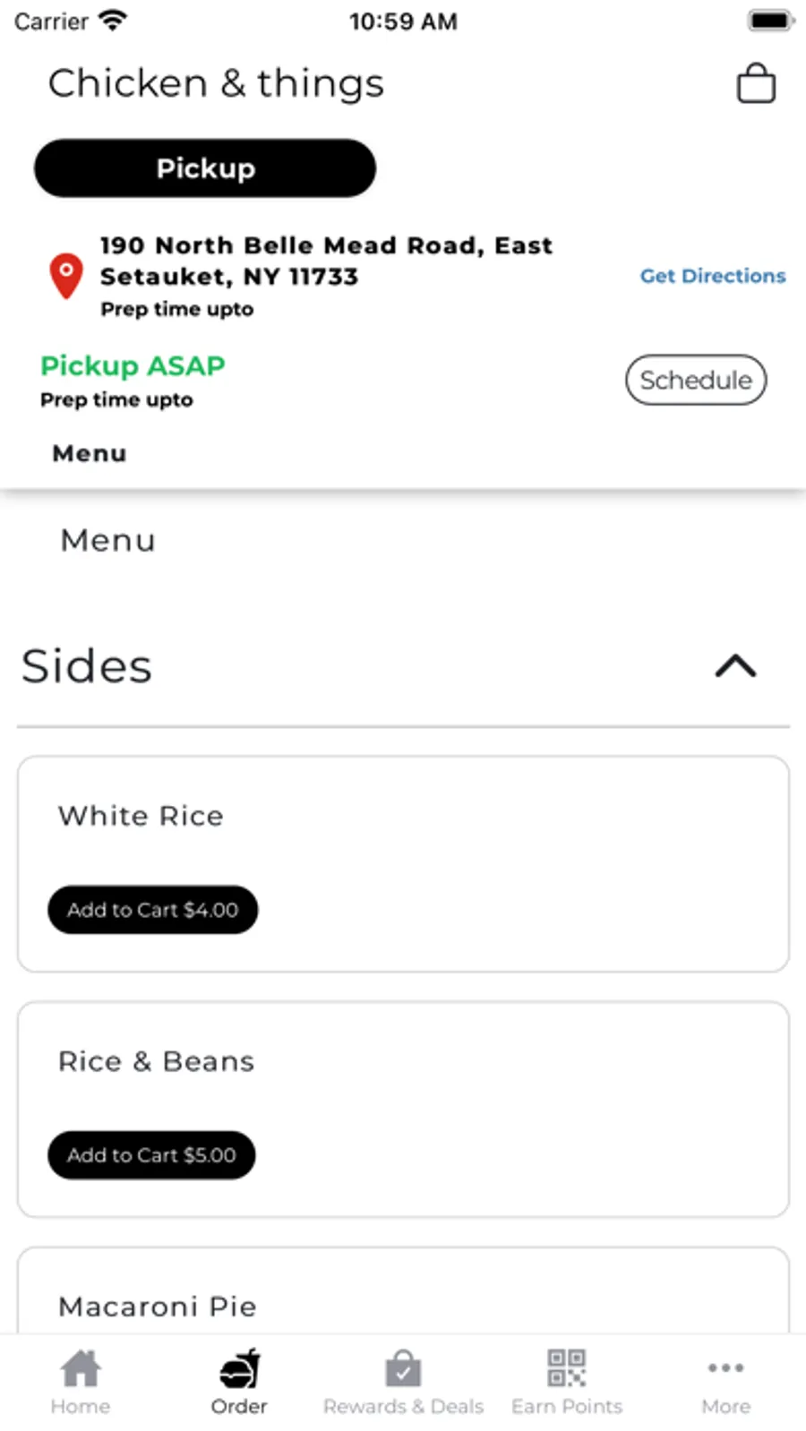
Task: Tap the restaurant address text
Action: coord(326,261)
